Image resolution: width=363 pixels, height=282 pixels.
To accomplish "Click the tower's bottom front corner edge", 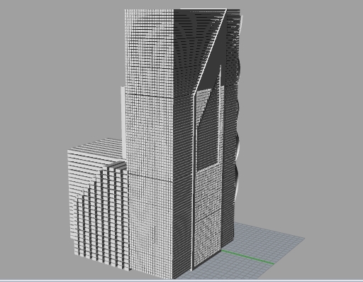I will point(174,227).
